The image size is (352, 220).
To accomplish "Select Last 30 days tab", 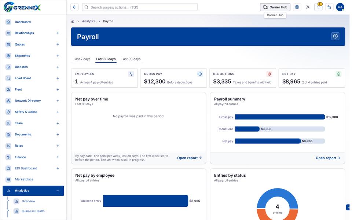I will (x=106, y=59).
